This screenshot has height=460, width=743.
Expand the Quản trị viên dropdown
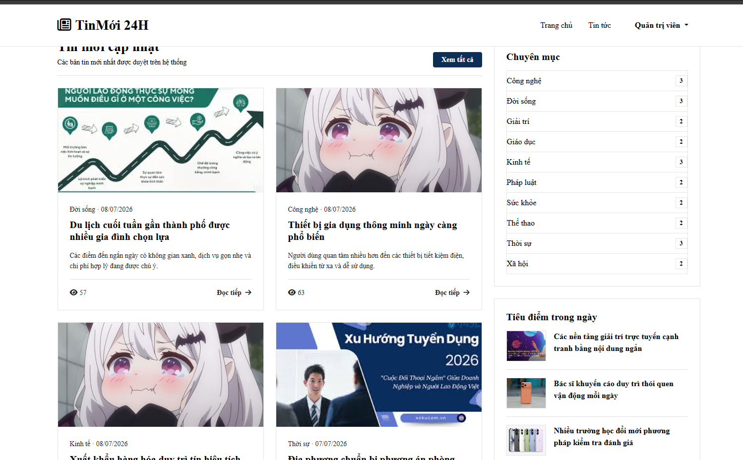pos(661,25)
